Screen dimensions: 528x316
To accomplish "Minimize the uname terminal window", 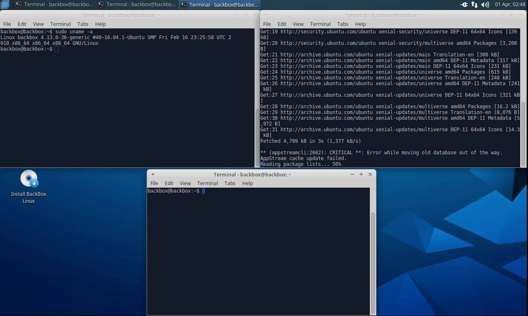I will coord(237,15).
